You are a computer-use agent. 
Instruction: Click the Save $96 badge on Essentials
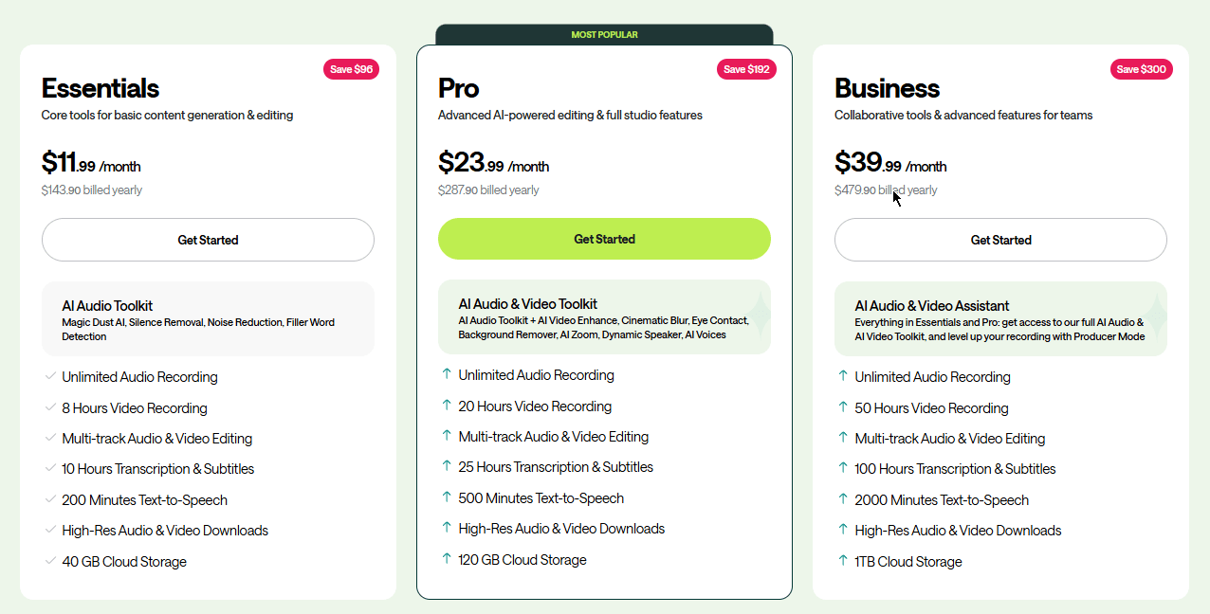click(x=351, y=68)
